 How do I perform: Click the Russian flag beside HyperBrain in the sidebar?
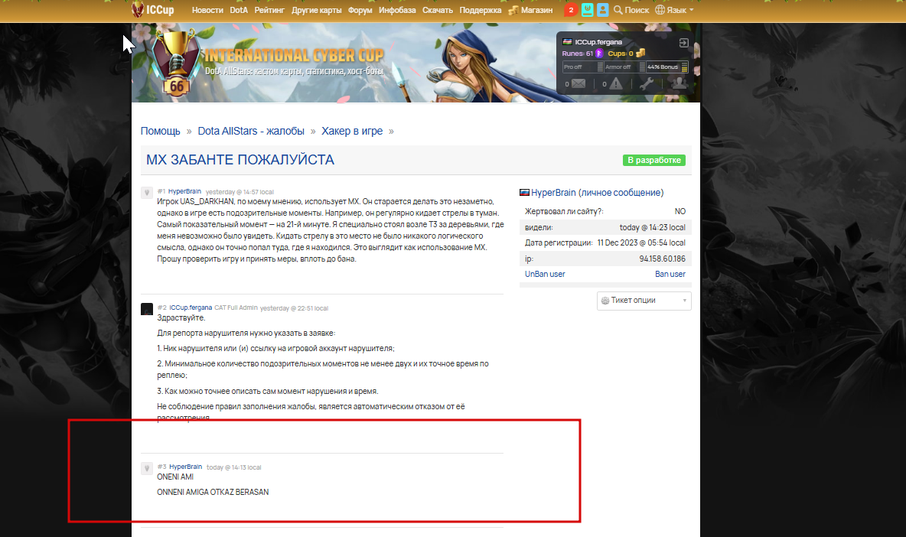tap(525, 192)
